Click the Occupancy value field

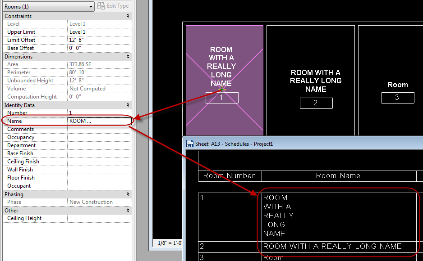(x=99, y=137)
